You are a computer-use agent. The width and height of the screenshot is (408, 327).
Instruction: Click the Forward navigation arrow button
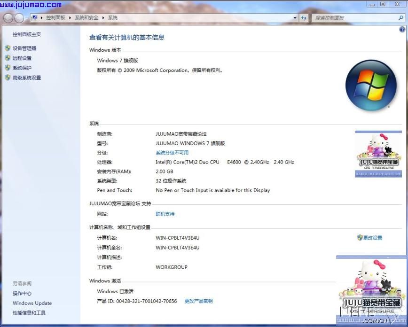click(x=19, y=18)
